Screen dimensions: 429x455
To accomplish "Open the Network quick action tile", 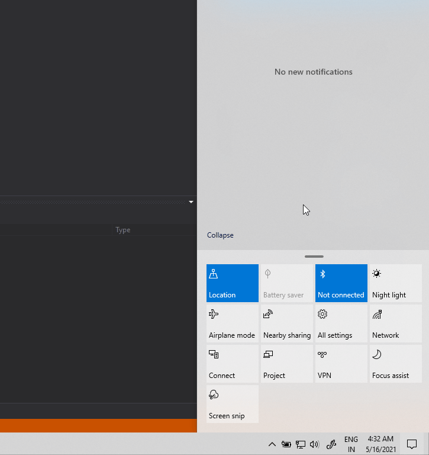I will (395, 323).
